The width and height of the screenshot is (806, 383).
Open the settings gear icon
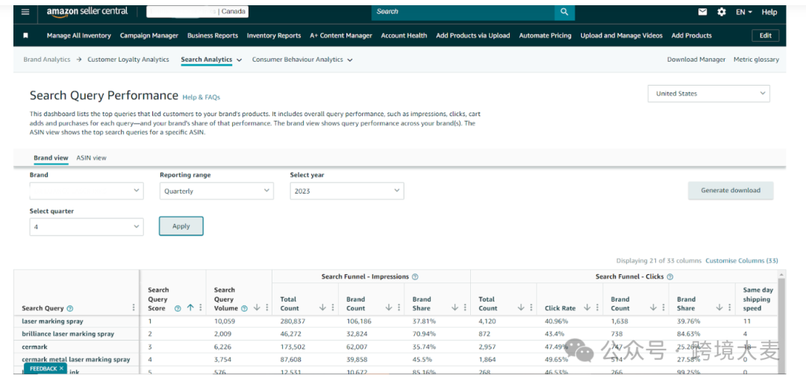point(721,12)
